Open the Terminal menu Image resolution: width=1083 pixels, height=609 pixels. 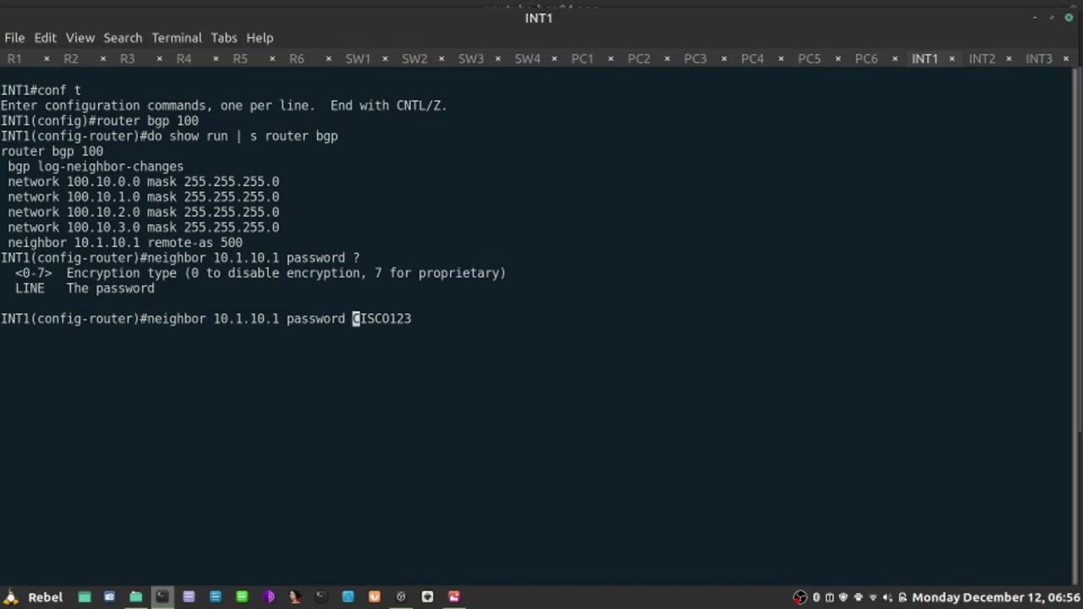coord(176,38)
